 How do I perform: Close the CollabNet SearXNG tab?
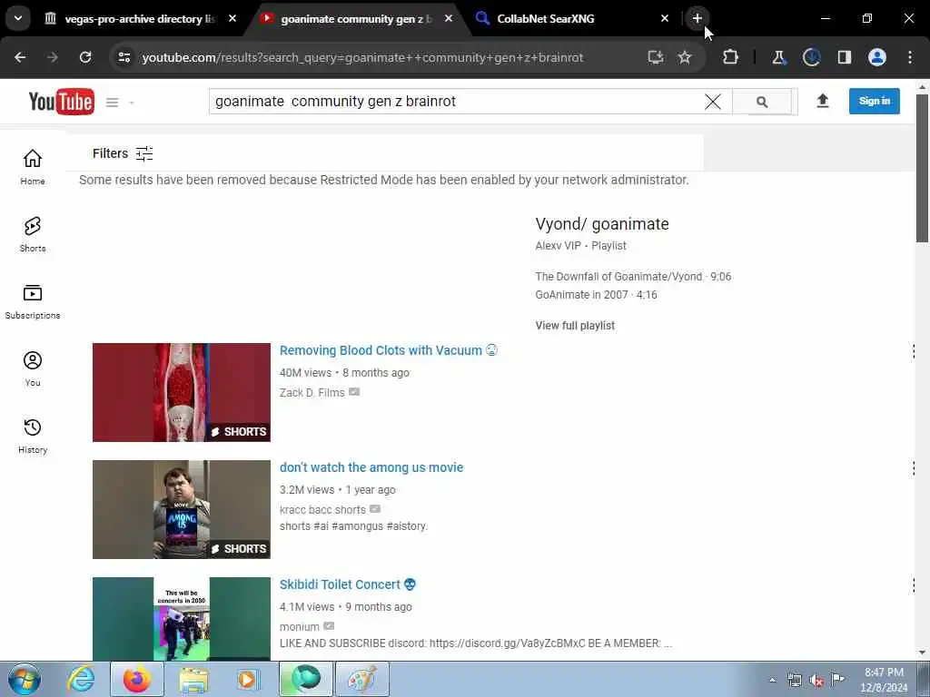[664, 18]
